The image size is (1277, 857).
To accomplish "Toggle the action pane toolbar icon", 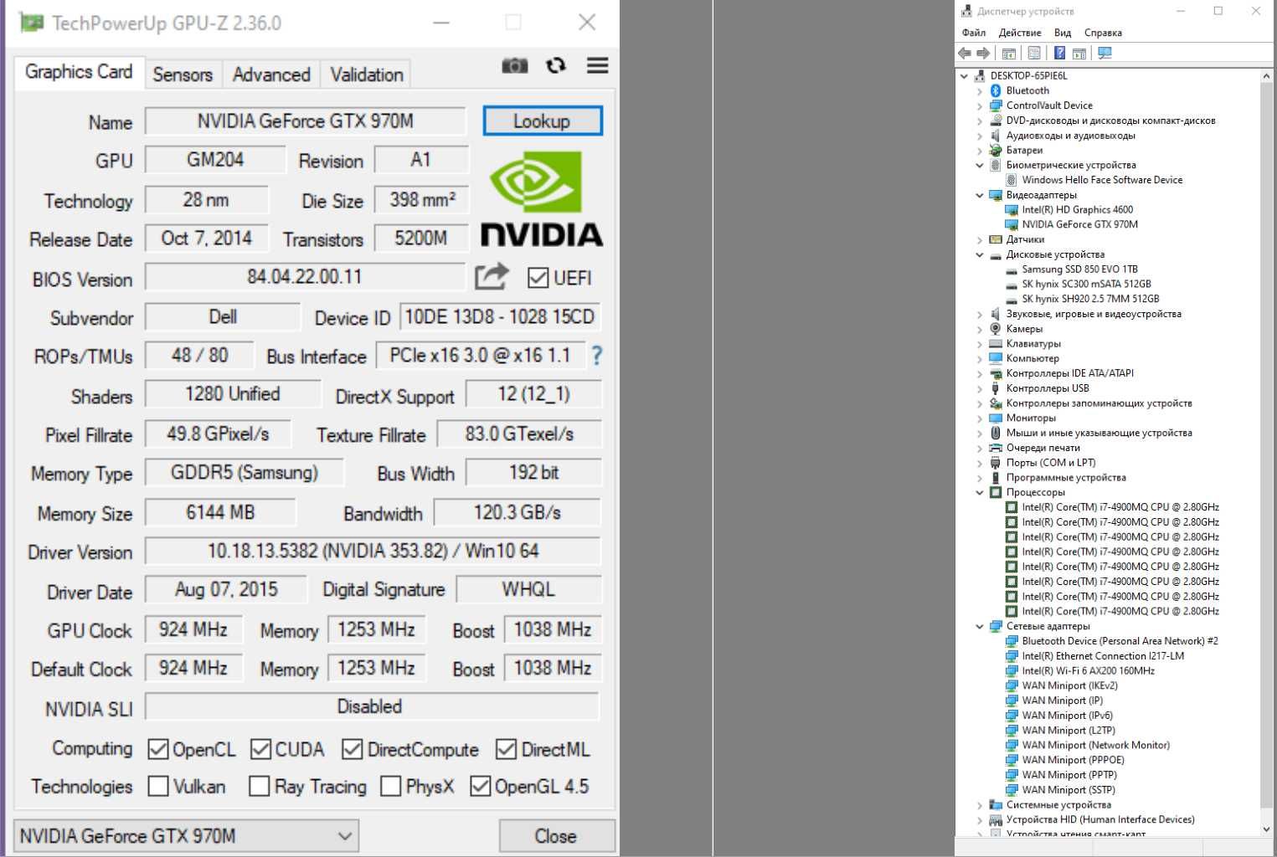I will [1079, 53].
